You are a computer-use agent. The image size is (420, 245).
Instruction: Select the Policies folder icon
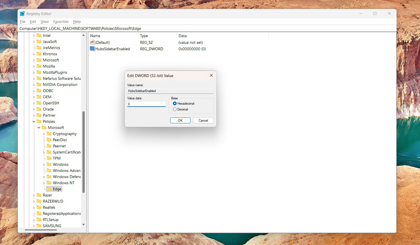[39, 121]
